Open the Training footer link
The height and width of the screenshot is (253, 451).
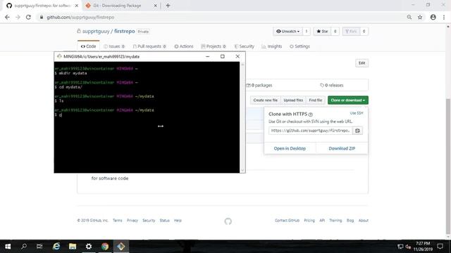point(335,220)
